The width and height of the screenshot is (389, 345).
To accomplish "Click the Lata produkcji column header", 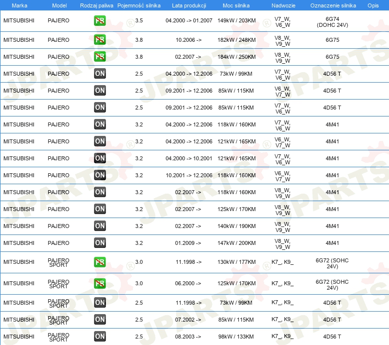I will click(189, 5).
